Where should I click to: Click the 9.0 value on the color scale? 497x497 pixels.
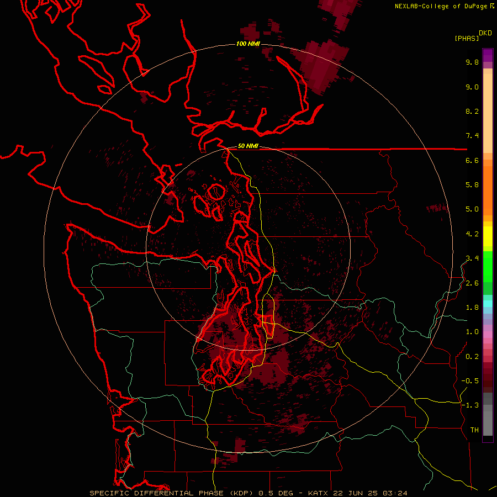(472, 87)
